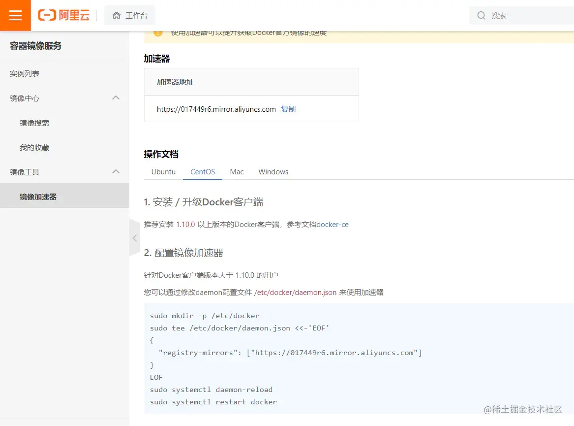Open the docker-ce documentation link
Viewport: 574px width, 426px height.
pos(332,225)
